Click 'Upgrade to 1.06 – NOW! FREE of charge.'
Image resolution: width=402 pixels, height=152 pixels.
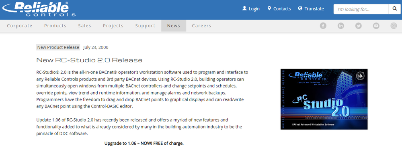tap(144, 143)
